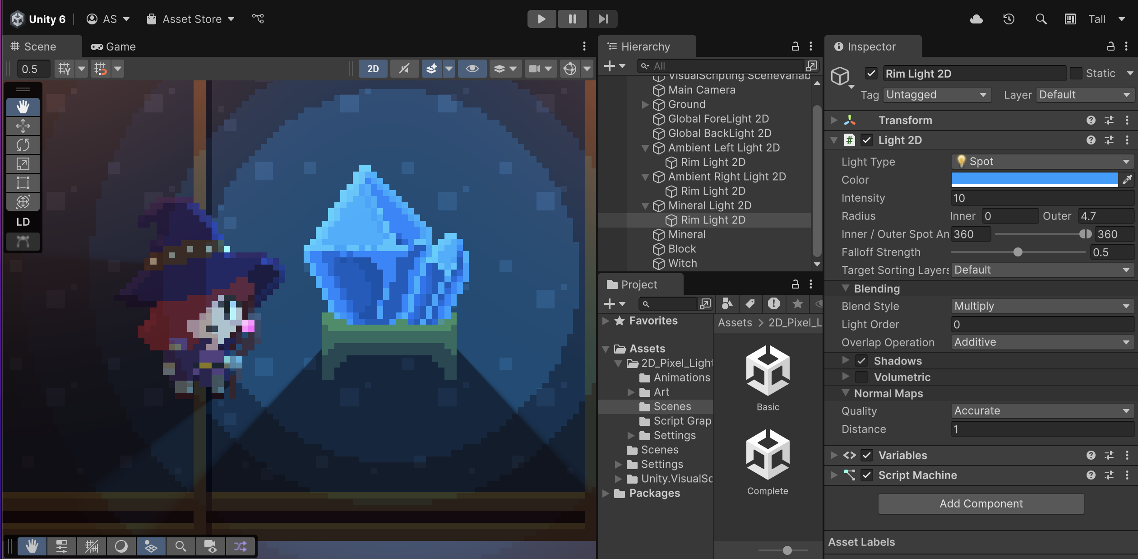Select the Rotate tool

[23, 145]
